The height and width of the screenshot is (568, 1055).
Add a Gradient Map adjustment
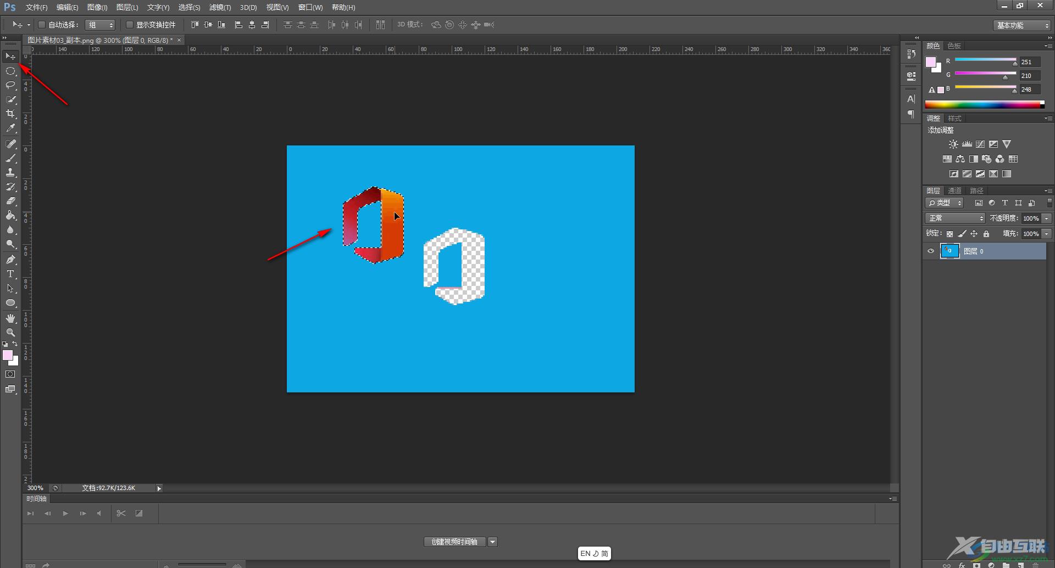1007,174
